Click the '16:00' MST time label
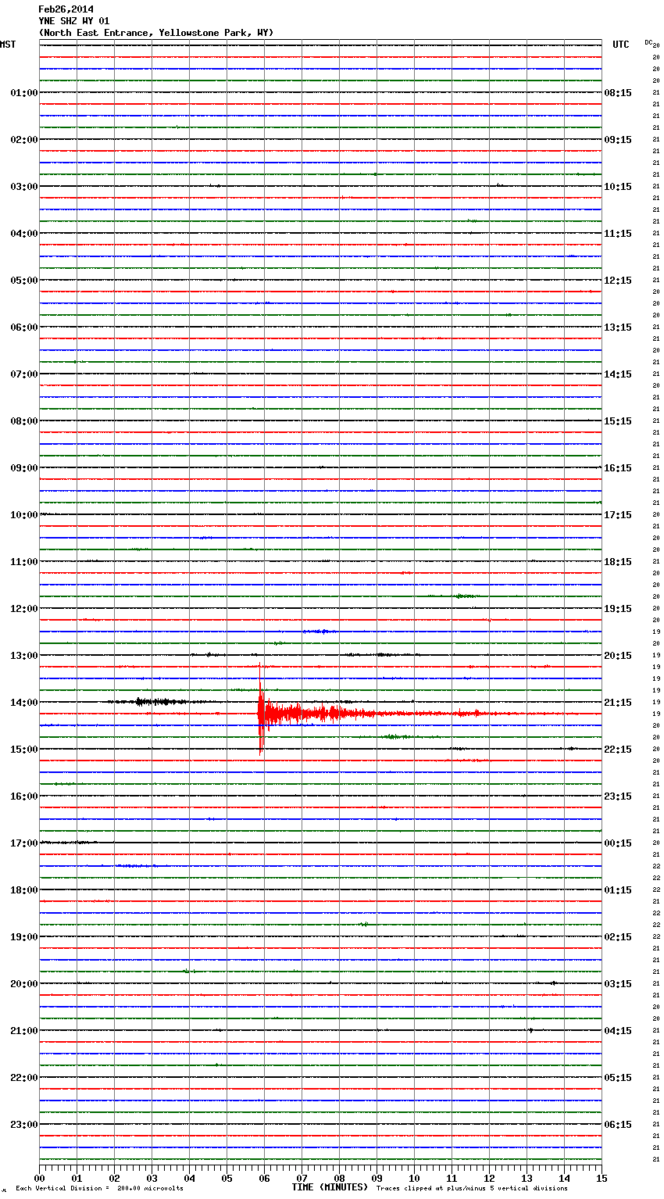 coord(23,796)
